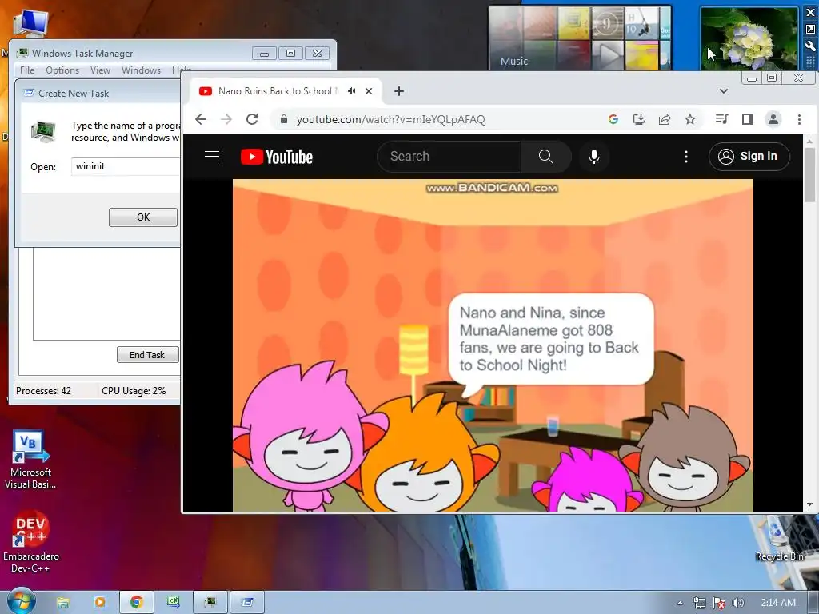Click End Task in Task Manager
The height and width of the screenshot is (614, 819).
click(147, 354)
